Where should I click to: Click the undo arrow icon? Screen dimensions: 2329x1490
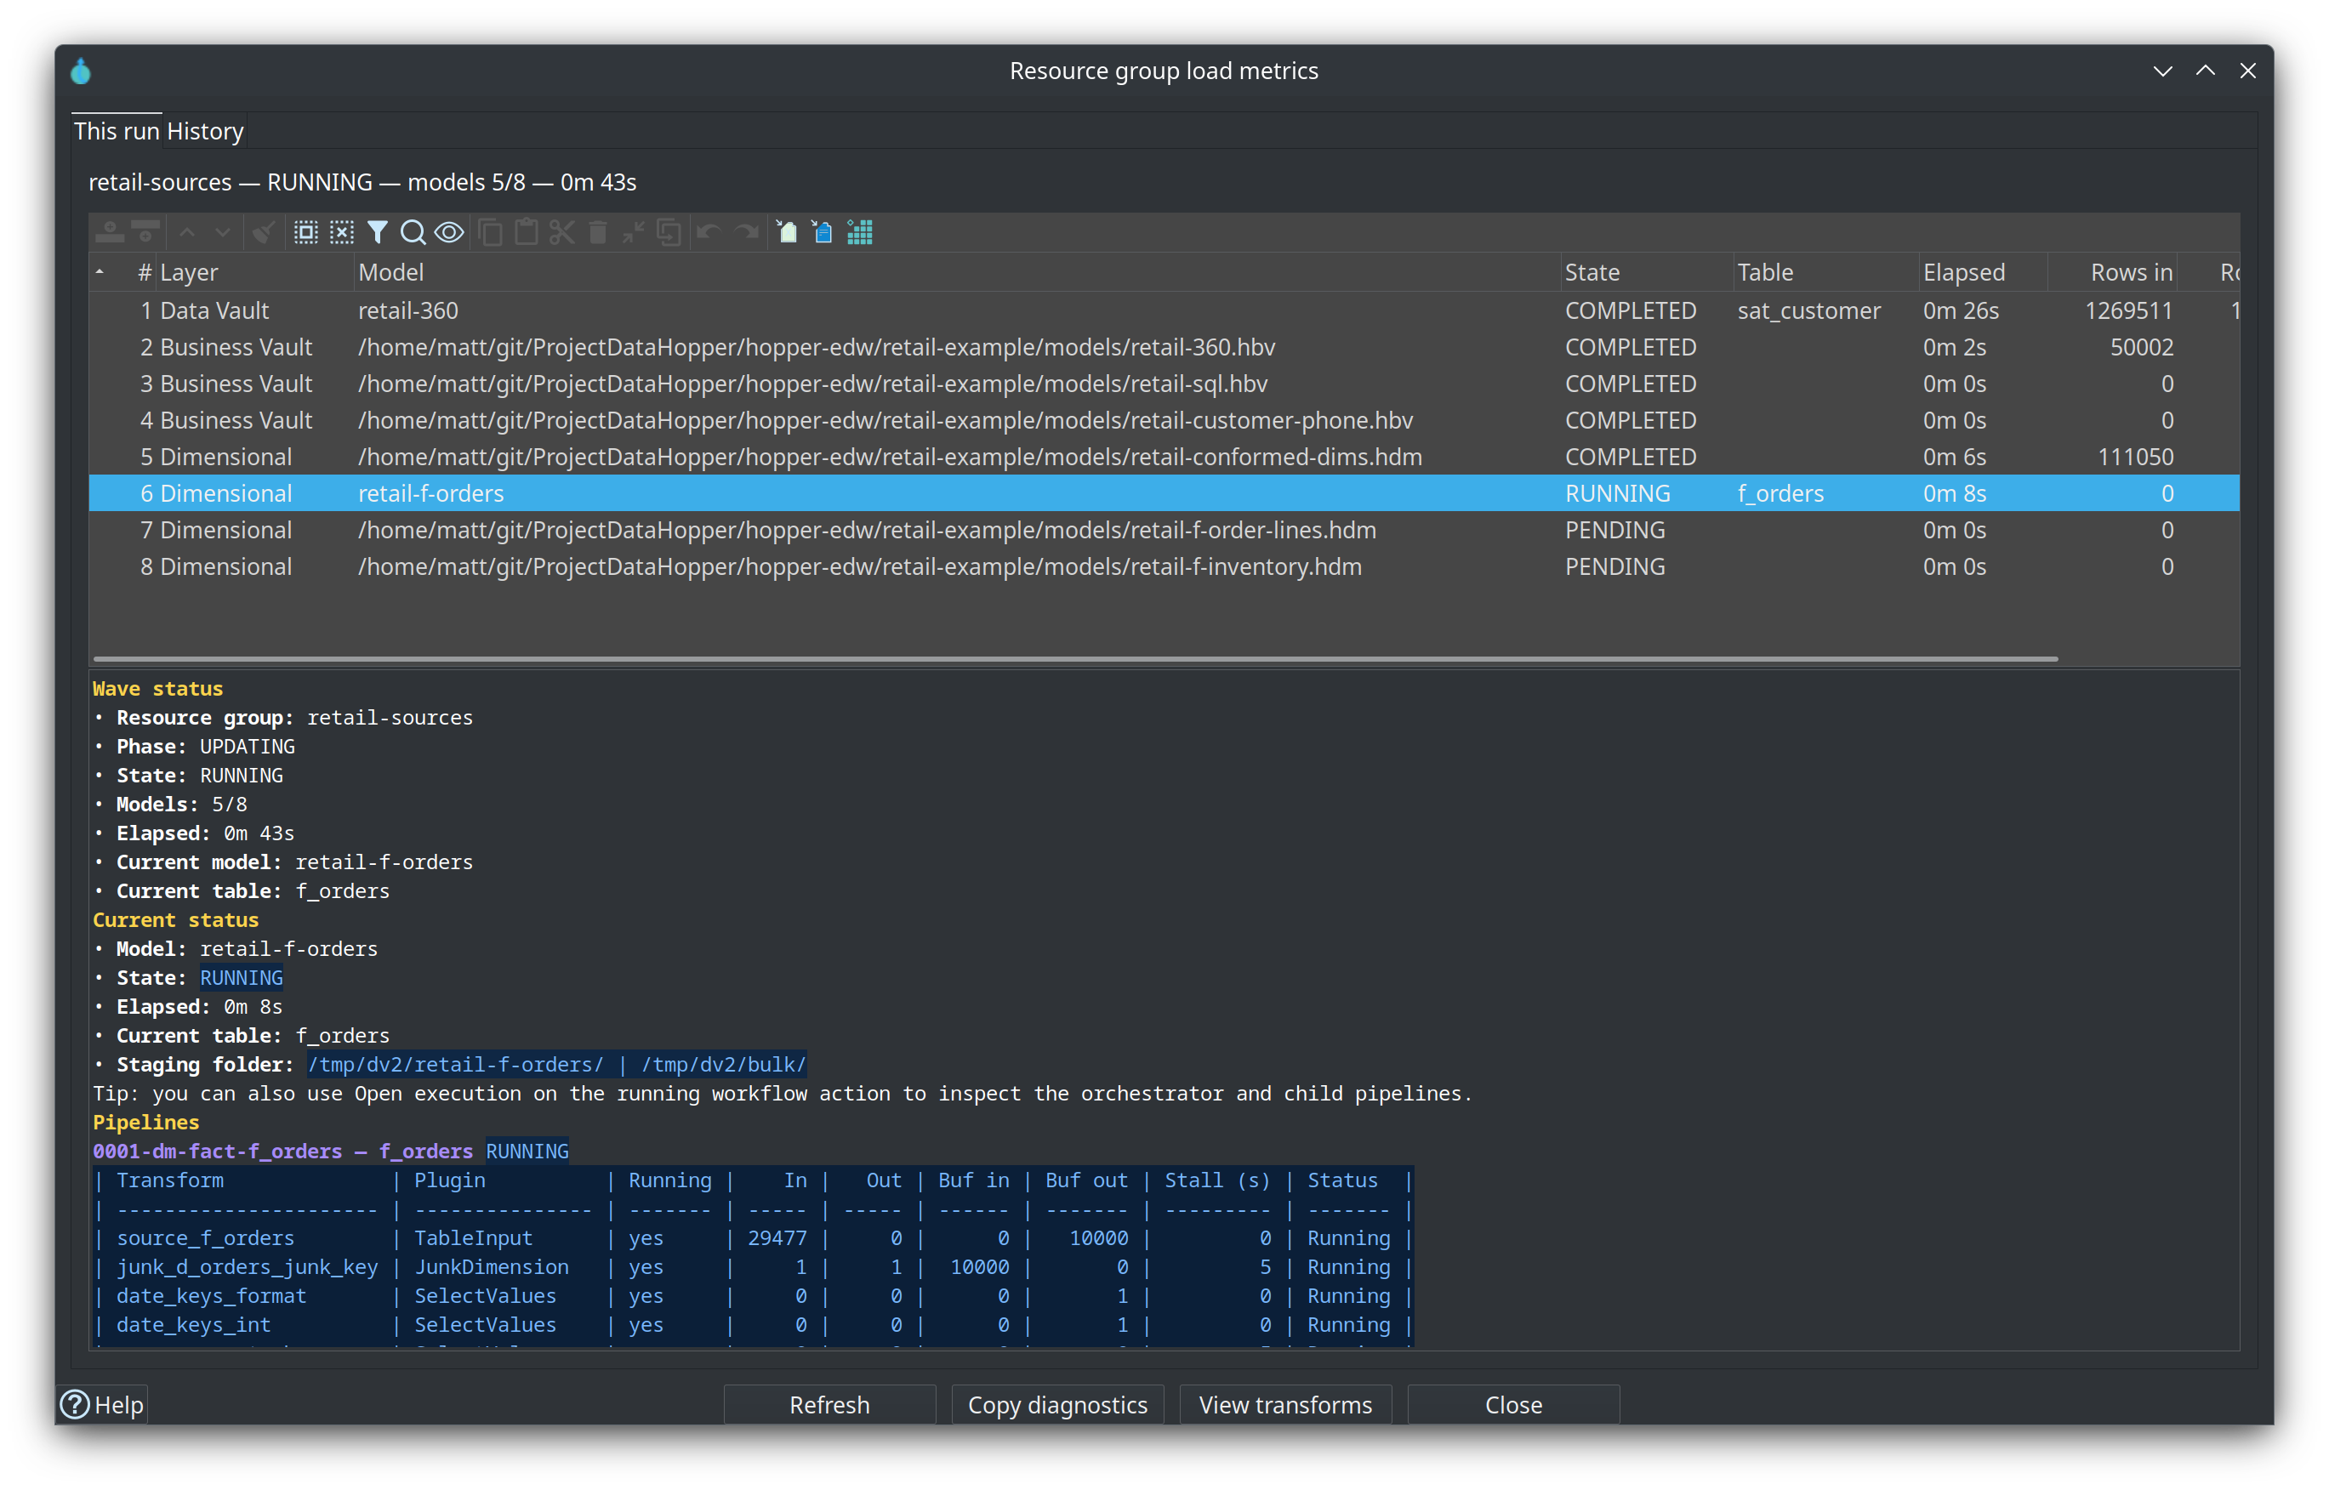click(x=709, y=232)
